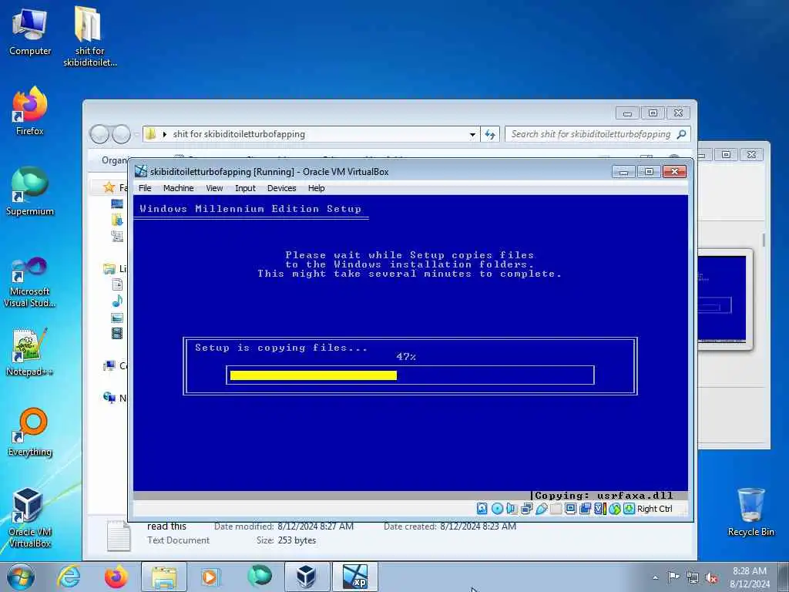Click the USB devices indicator in VirtualBox status bar

click(x=542, y=509)
